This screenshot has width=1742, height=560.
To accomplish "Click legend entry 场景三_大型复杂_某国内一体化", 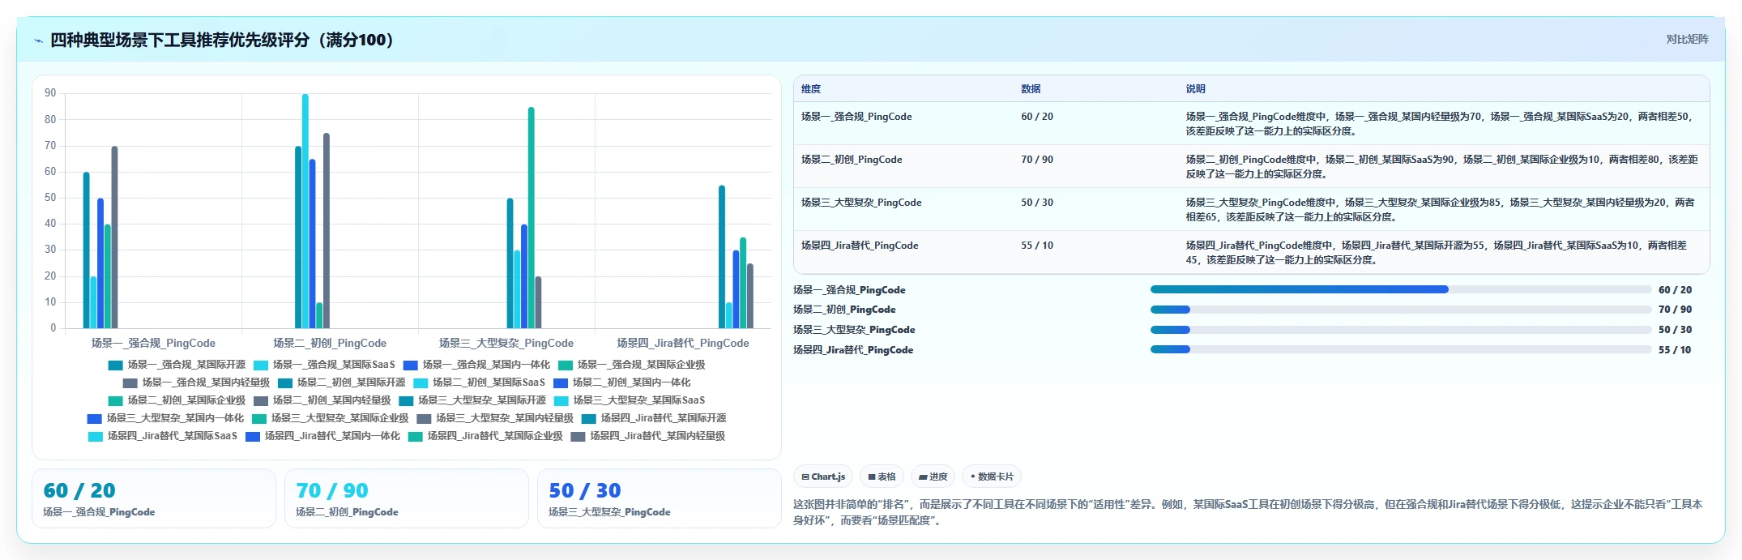I will 165,418.
